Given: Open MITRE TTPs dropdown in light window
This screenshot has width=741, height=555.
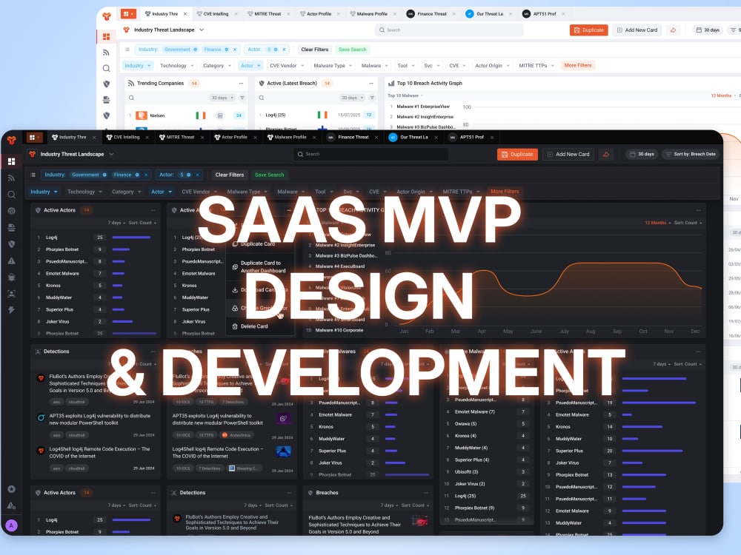Looking at the screenshot, I should [x=536, y=66].
